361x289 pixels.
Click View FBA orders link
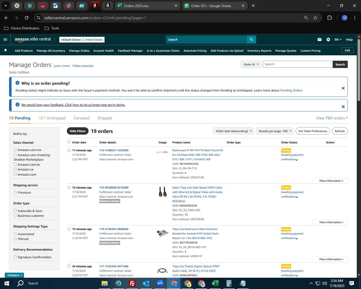[332, 118]
